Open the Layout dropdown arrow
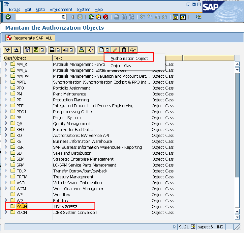The image size is (244, 233). coord(71,50)
